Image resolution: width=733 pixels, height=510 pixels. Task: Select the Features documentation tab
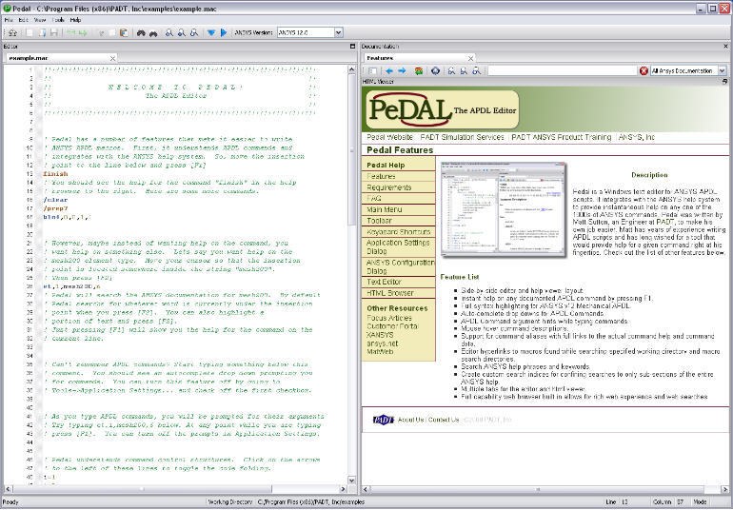coord(419,58)
